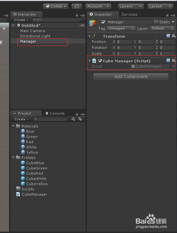
Task: Click the search by label tag icon
Action: (x=80, y=119)
